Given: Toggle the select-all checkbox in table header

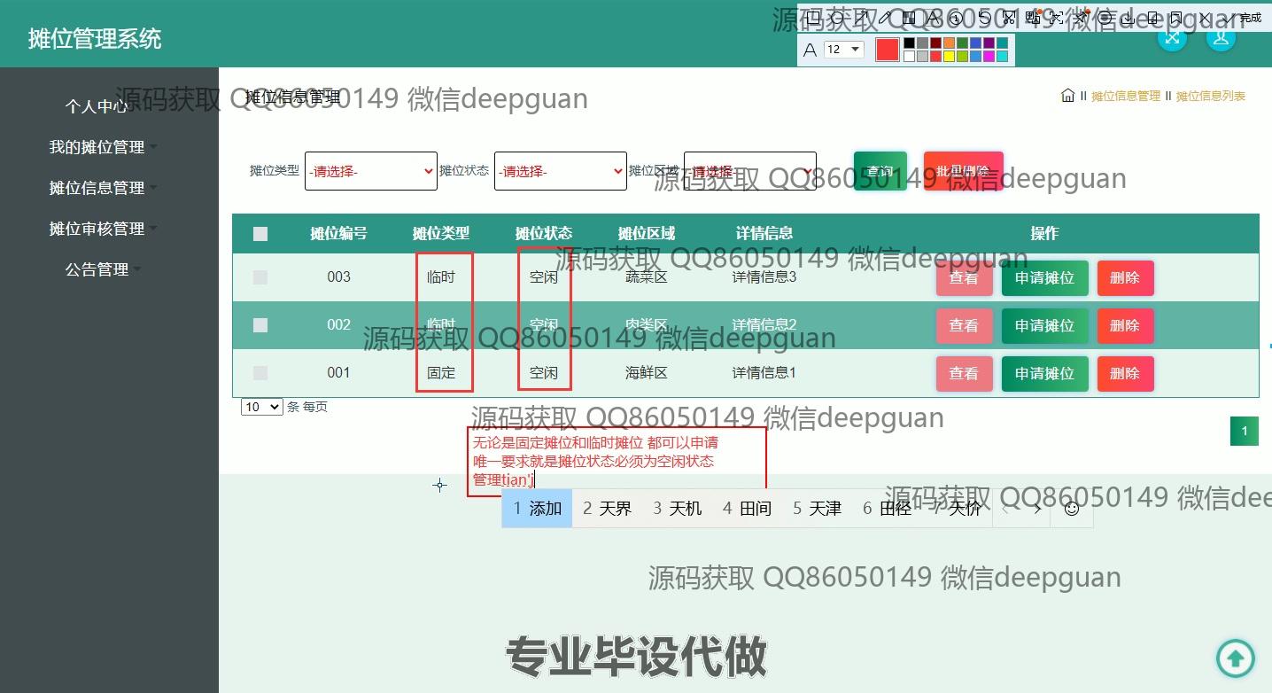Looking at the screenshot, I should tap(260, 234).
